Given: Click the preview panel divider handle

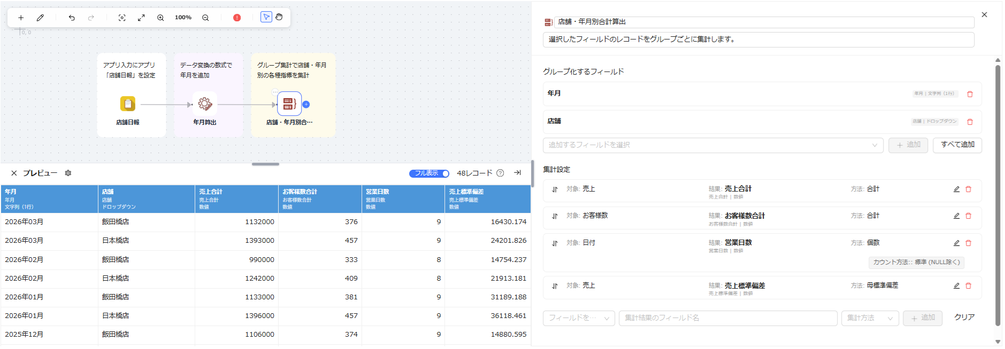Looking at the screenshot, I should point(265,164).
